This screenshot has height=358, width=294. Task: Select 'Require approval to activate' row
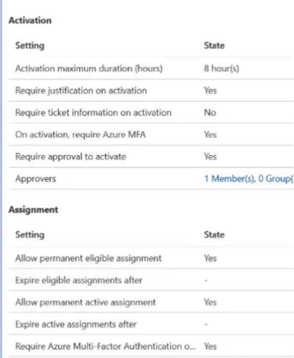tap(70, 156)
